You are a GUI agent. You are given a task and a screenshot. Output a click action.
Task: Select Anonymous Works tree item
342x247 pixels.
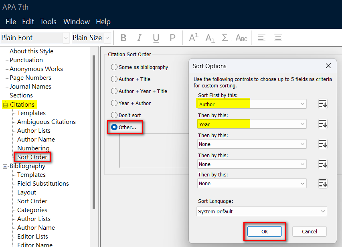pyautogui.click(x=36, y=69)
